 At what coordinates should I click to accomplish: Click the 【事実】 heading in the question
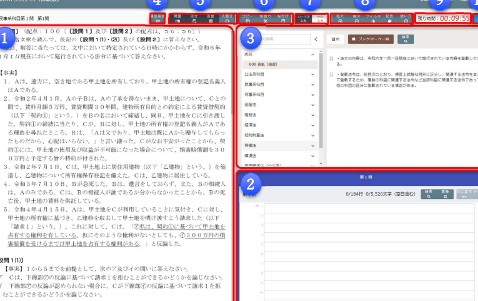pos(8,73)
